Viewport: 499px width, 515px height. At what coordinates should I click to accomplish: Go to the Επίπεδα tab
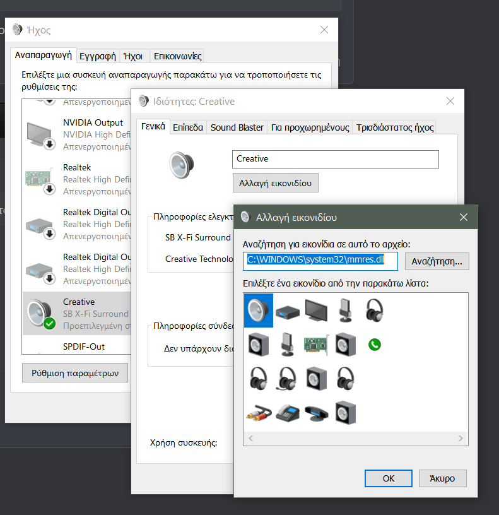(x=188, y=127)
